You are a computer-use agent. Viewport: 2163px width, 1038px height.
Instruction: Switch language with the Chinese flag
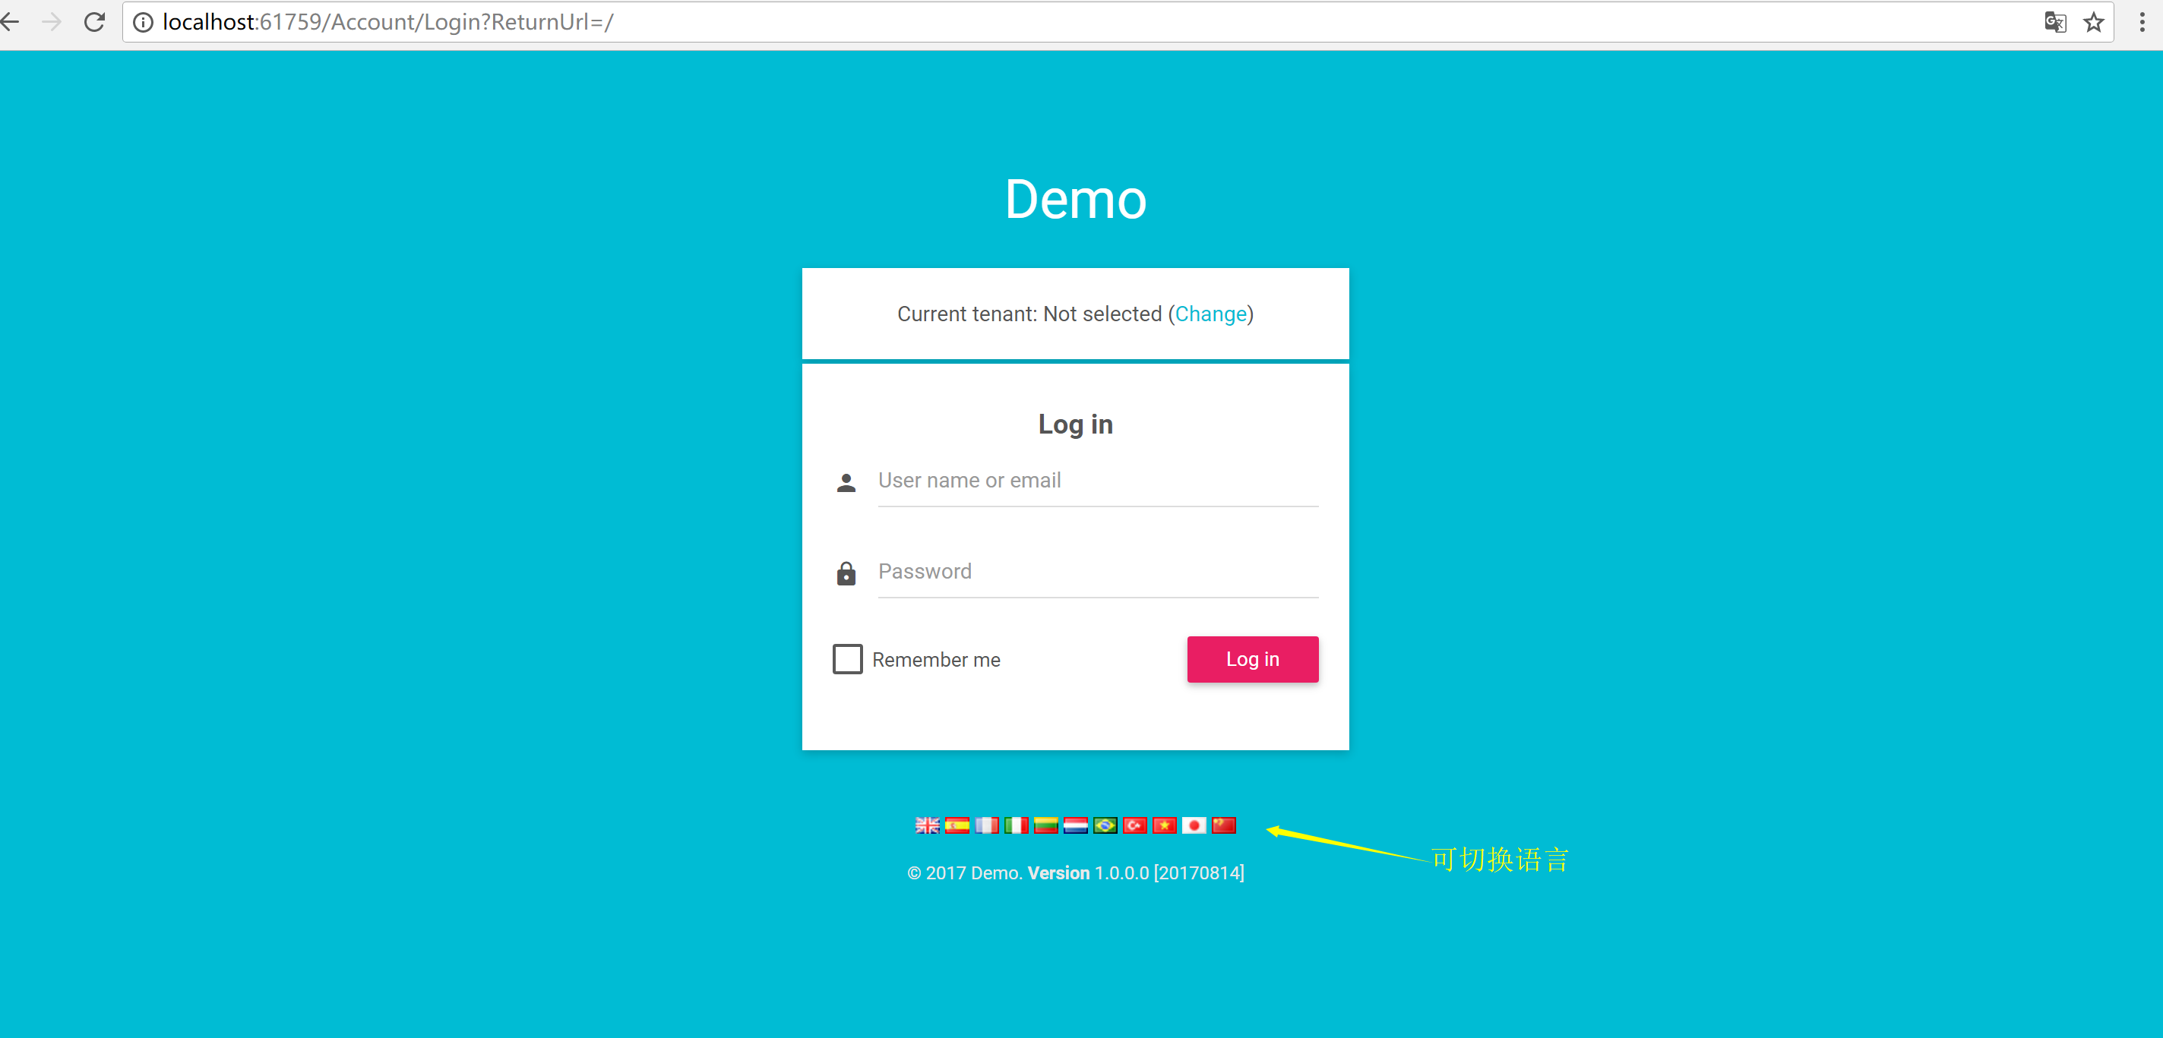click(x=1223, y=825)
